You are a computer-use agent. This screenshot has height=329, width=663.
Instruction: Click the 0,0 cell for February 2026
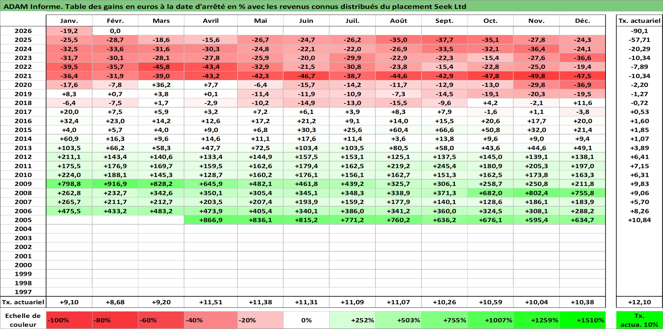click(x=115, y=31)
